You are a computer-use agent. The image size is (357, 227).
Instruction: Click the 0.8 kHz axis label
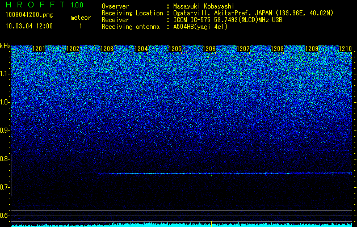pyautogui.click(x=5, y=159)
